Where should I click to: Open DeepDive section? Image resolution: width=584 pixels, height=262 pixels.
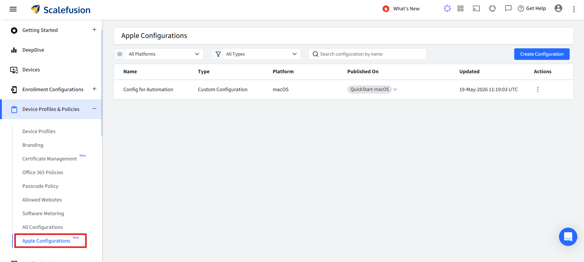33,50
